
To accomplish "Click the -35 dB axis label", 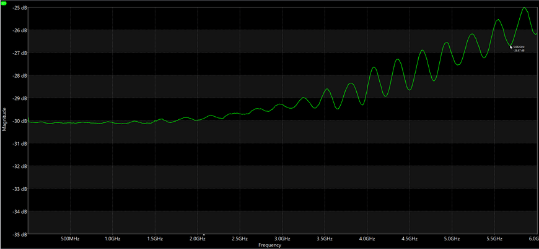I will tap(20, 235).
